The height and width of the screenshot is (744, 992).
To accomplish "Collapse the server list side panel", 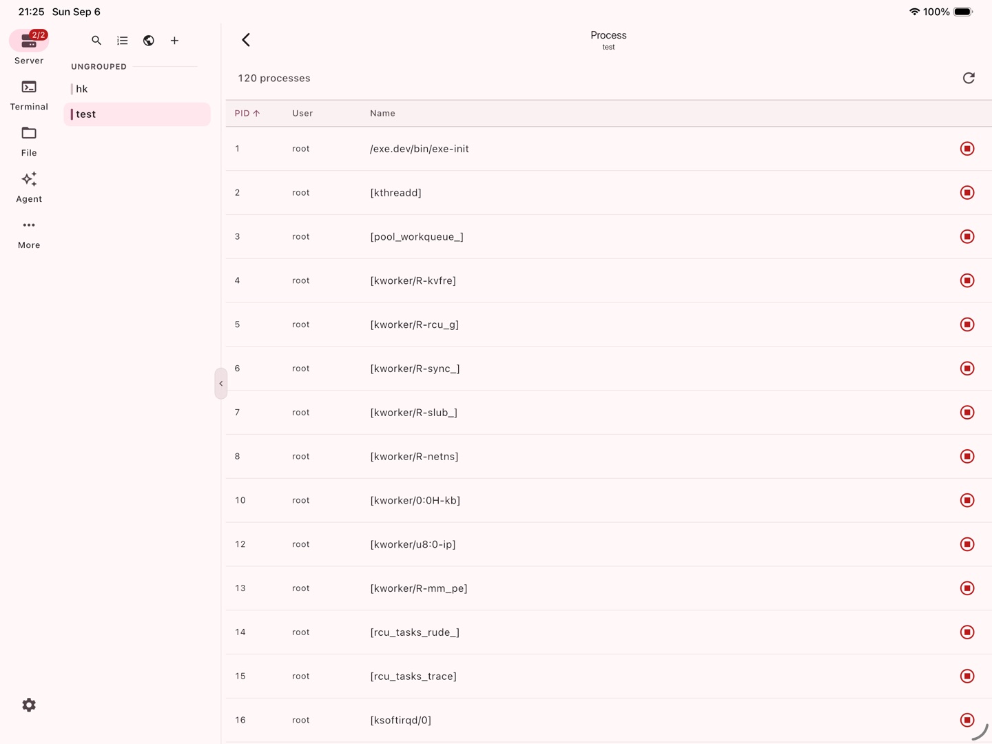I will 221,384.
